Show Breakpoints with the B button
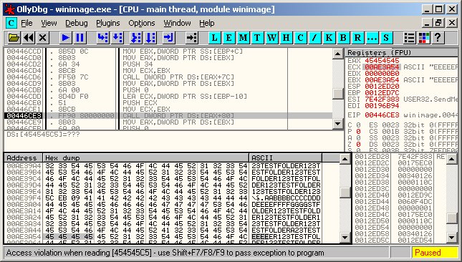The width and height of the screenshot is (462, 262). 343,38
